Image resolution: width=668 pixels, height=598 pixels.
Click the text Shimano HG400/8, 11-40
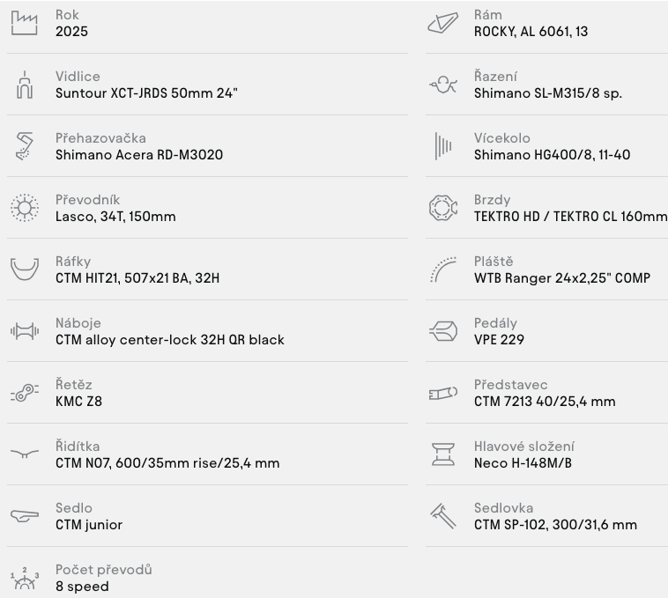(553, 154)
